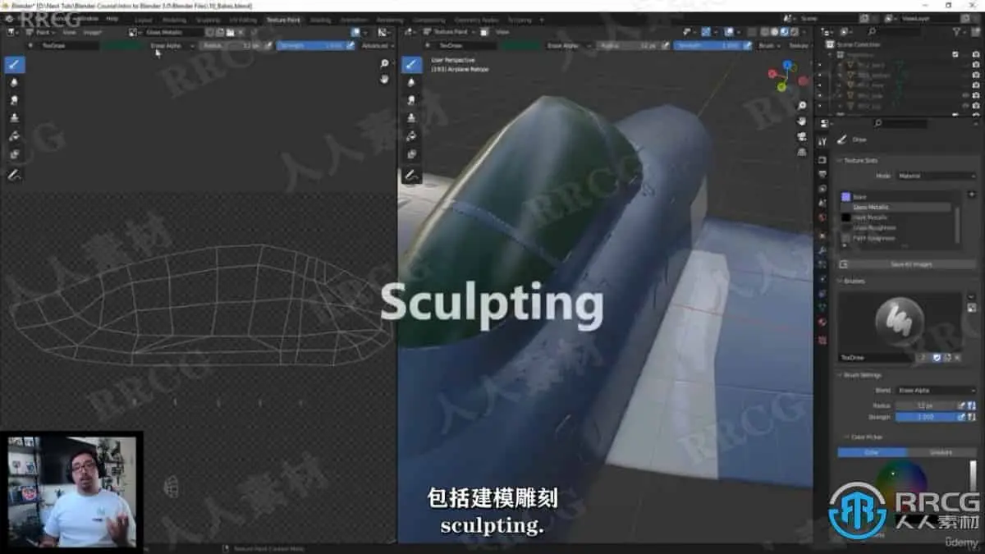This screenshot has width=985, height=554.
Task: Select the Annotate tool in 3D viewport toolbar
Action: pos(412,175)
